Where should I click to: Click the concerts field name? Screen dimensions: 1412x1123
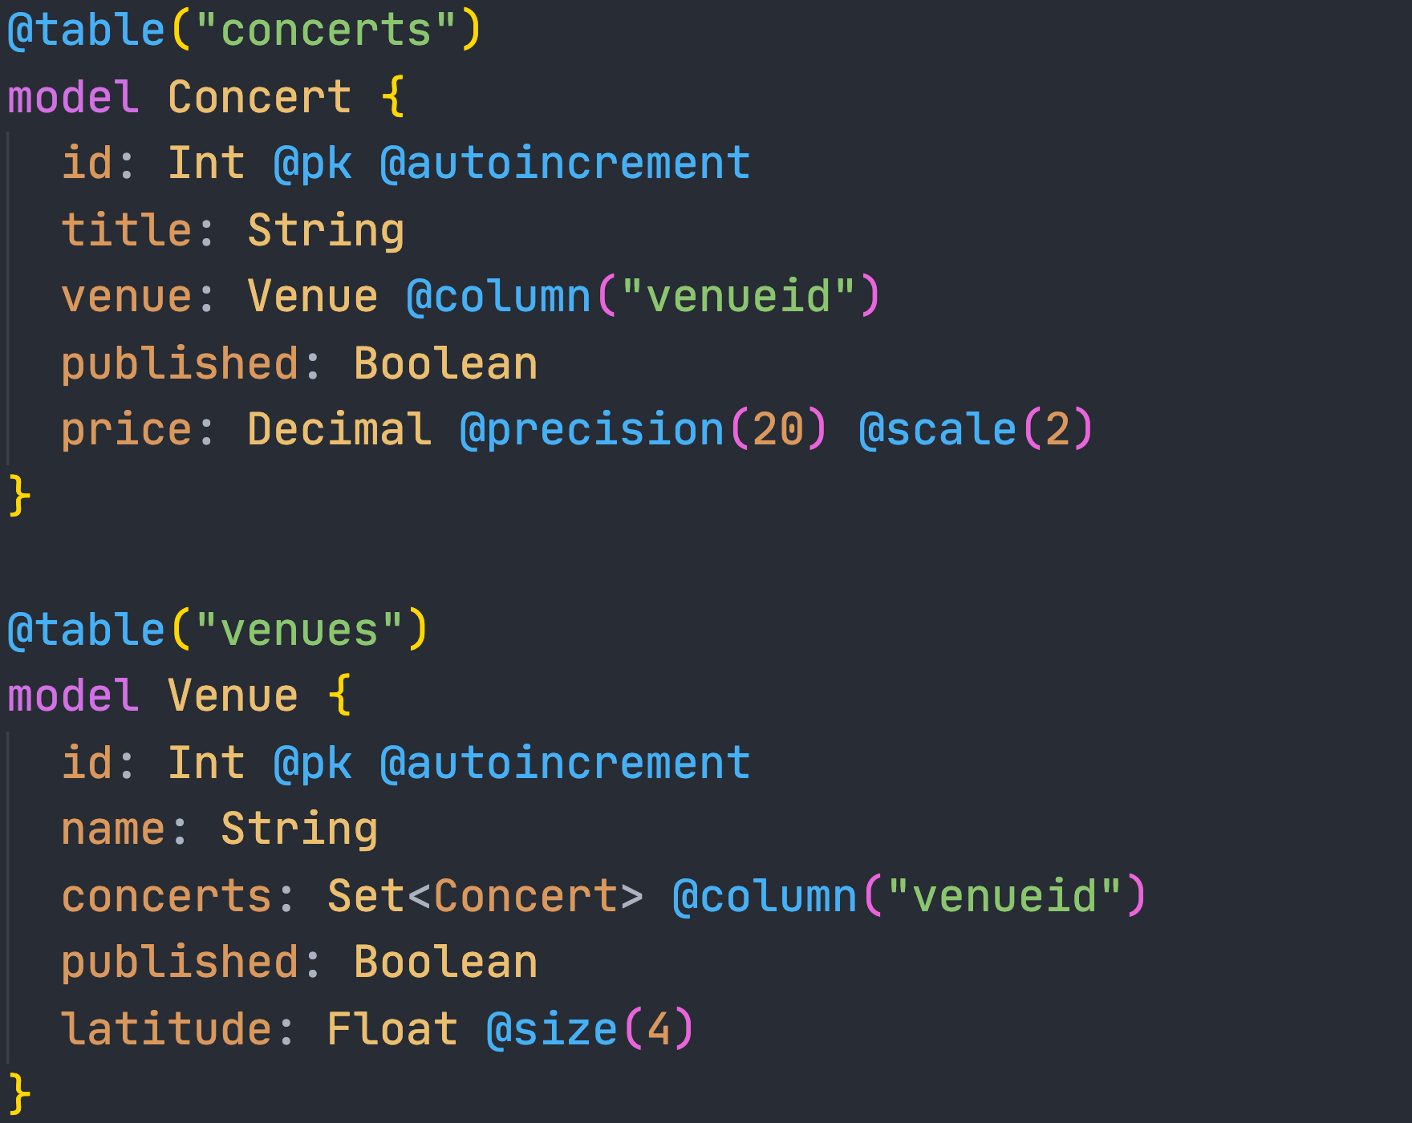[167, 896]
